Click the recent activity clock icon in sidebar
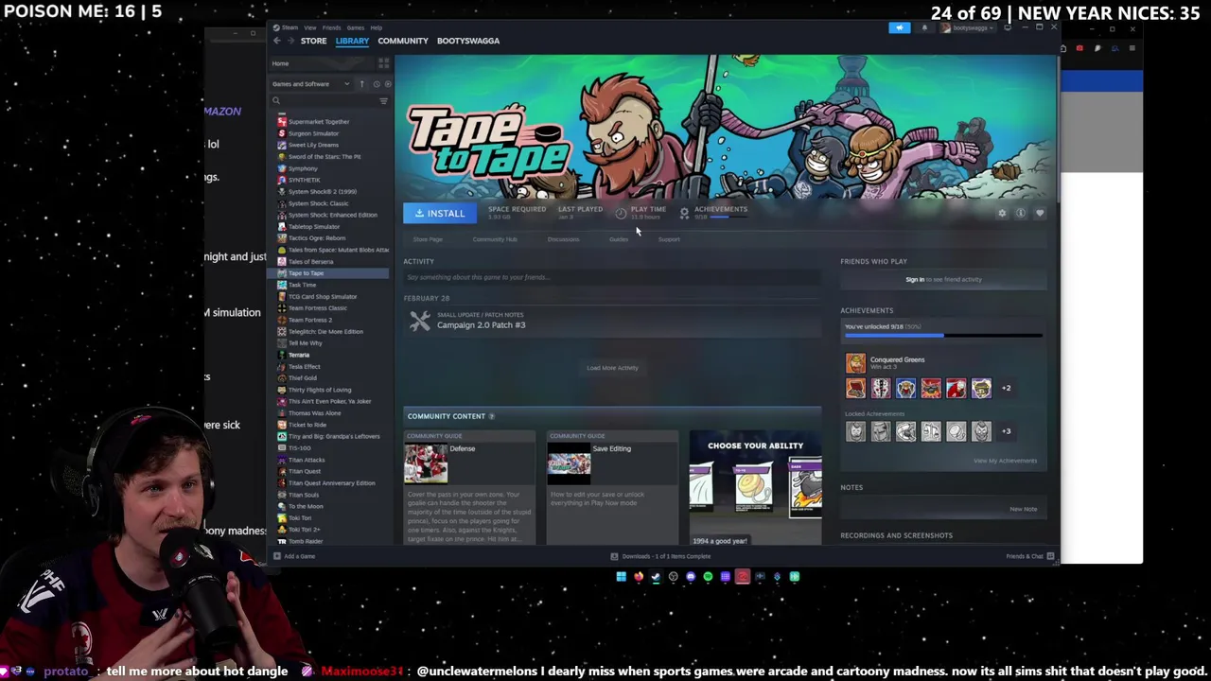1211x681 pixels. [x=376, y=84]
